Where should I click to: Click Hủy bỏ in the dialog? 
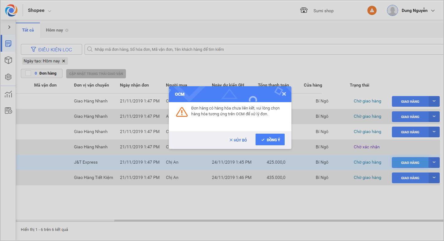click(x=238, y=140)
